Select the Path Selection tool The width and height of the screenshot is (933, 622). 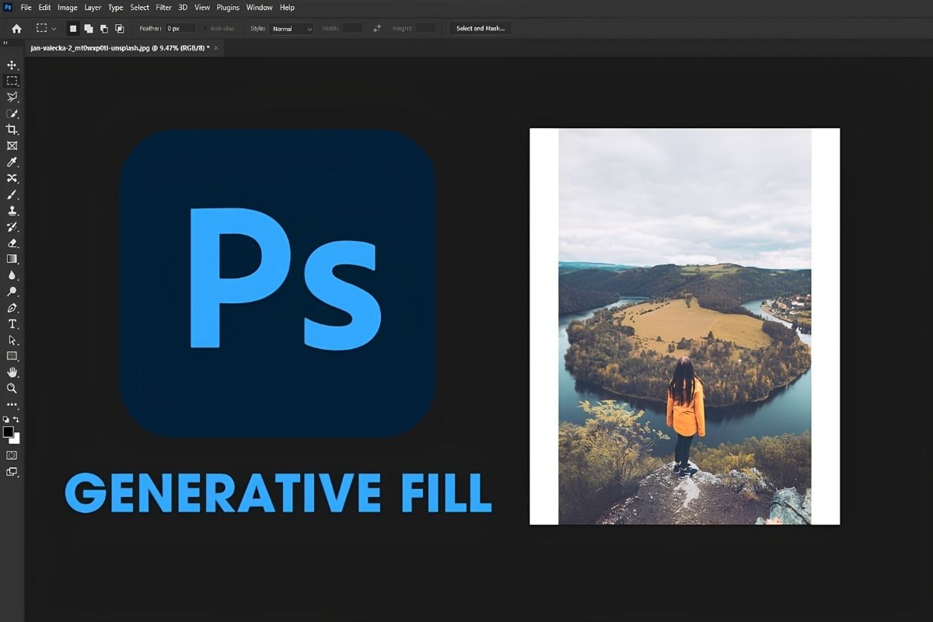tap(12, 340)
